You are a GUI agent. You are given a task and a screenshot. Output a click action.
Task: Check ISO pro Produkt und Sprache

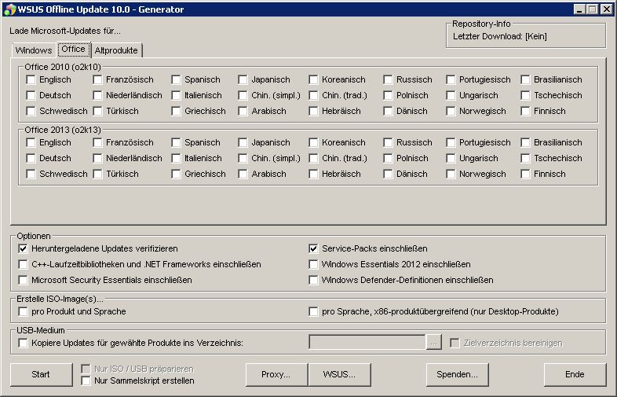(23, 312)
